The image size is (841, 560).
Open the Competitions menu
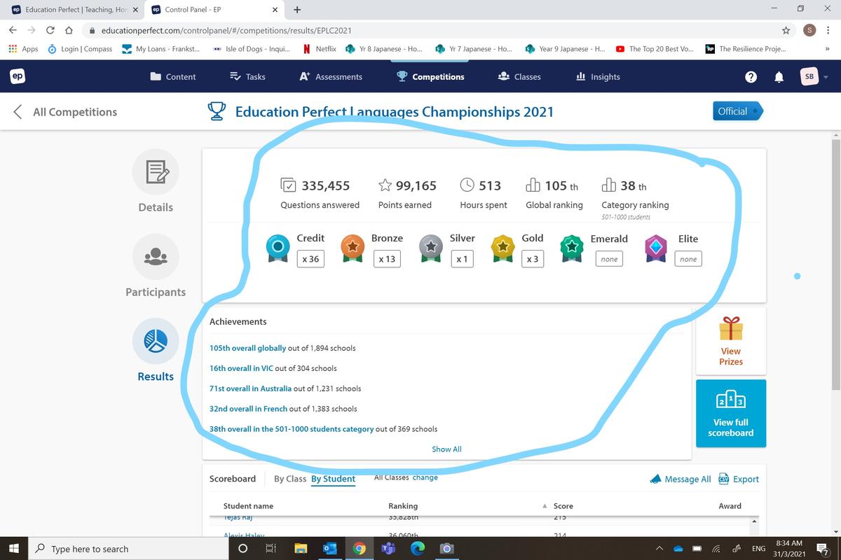(x=430, y=77)
